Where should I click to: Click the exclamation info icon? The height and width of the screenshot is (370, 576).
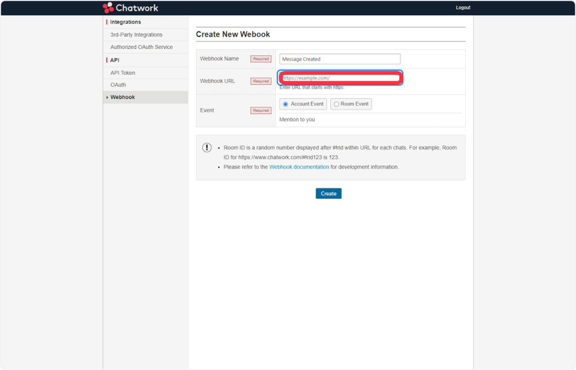pyautogui.click(x=207, y=148)
